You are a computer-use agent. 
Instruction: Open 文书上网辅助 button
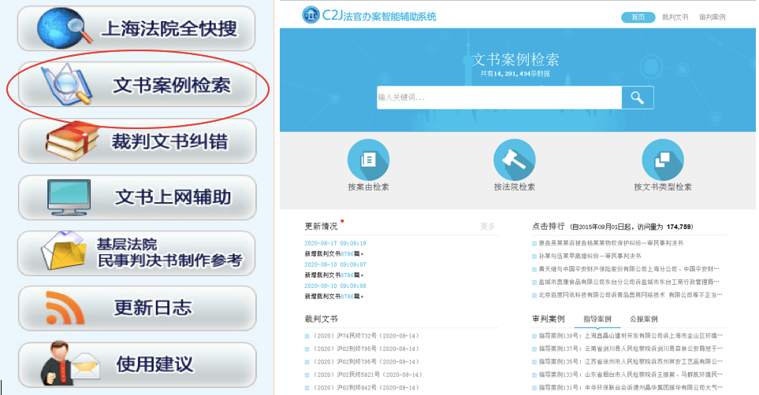point(137,197)
